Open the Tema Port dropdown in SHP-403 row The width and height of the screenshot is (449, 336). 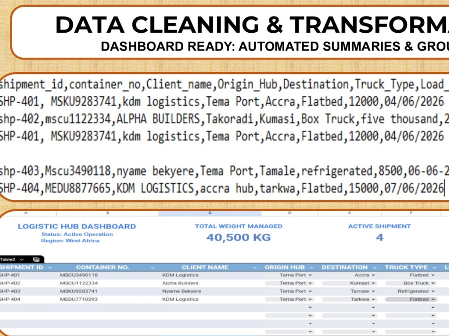coord(310,292)
